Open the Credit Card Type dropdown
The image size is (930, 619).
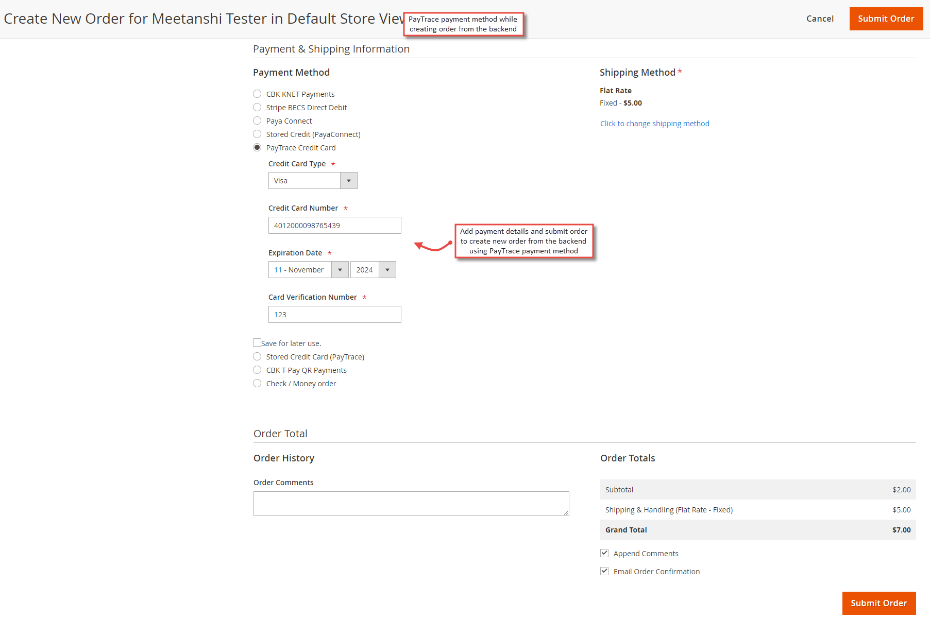(x=349, y=180)
